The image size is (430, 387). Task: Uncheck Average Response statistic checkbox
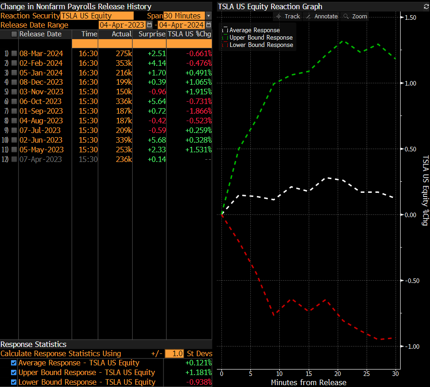click(x=14, y=363)
